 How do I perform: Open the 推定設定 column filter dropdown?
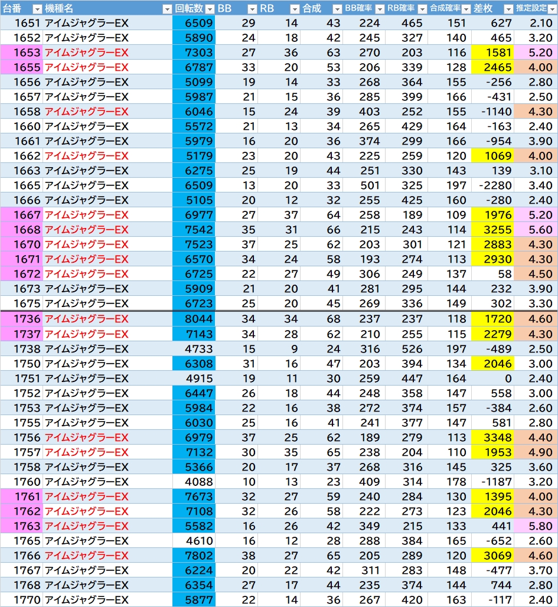(553, 9)
